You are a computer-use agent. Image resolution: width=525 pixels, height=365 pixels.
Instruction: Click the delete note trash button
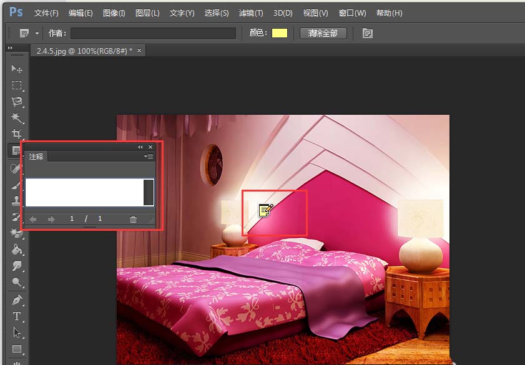click(133, 219)
